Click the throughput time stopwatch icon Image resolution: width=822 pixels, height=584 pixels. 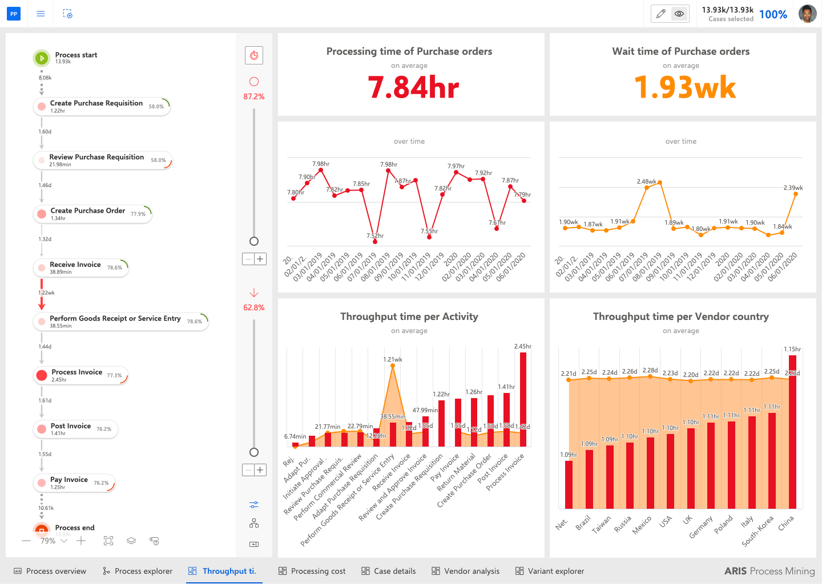click(x=254, y=55)
